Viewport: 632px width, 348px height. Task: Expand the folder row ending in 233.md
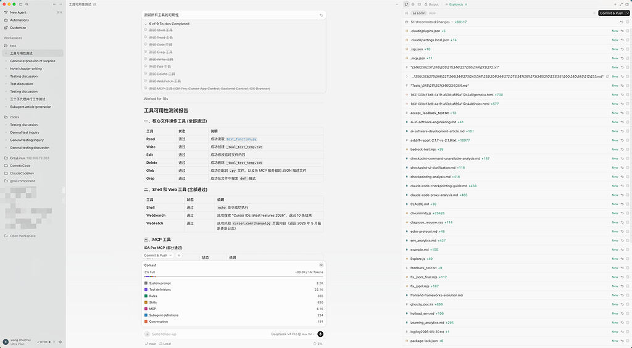[407, 76]
